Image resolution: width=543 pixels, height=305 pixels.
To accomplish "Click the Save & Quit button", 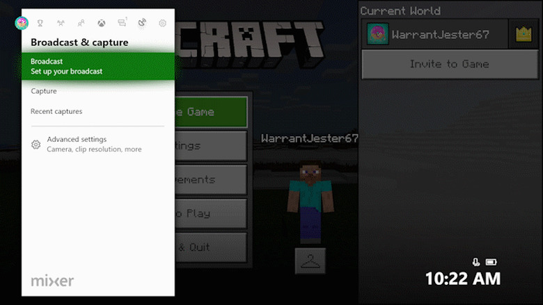I will pyautogui.click(x=211, y=247).
